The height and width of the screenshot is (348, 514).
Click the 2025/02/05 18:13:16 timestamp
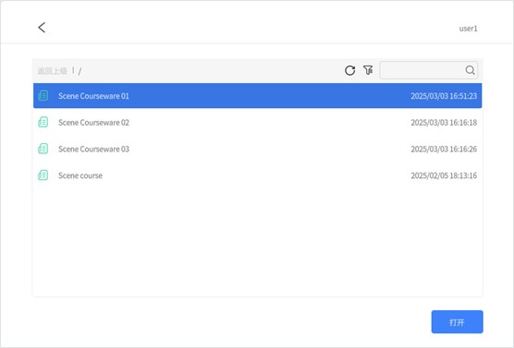(x=444, y=175)
